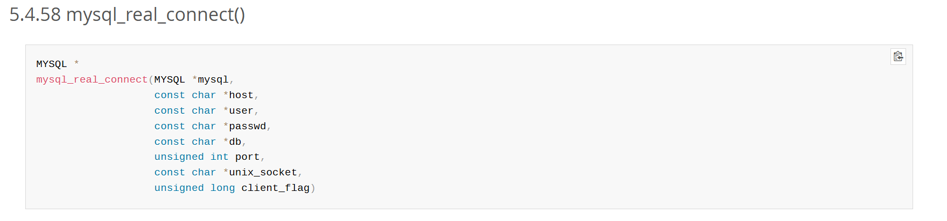947x221 pixels.
Task: Select the *mysql parameter in code
Action: [210, 79]
